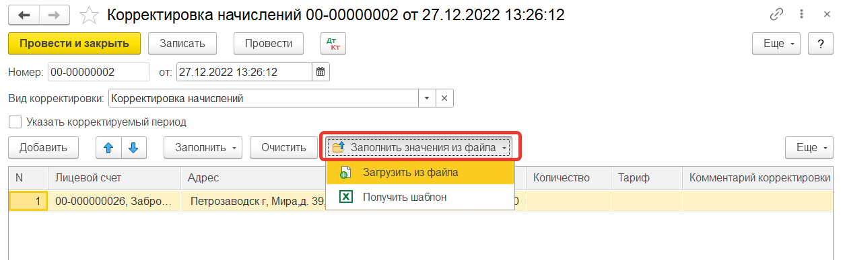The width and height of the screenshot is (845, 260).
Task: Open help with the question mark button
Action: tap(821, 44)
